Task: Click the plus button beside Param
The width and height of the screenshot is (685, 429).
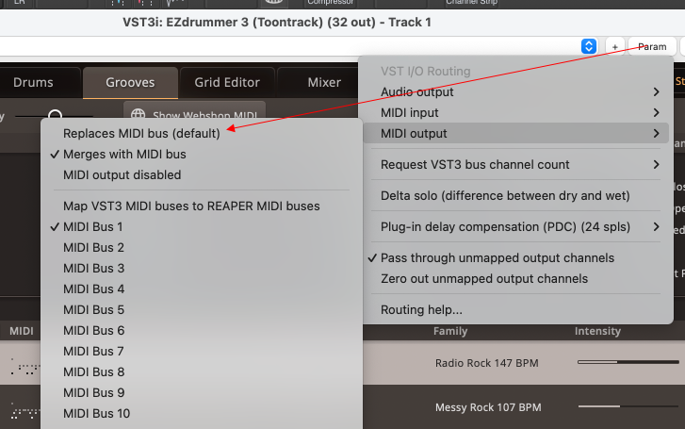Action: click(x=614, y=46)
